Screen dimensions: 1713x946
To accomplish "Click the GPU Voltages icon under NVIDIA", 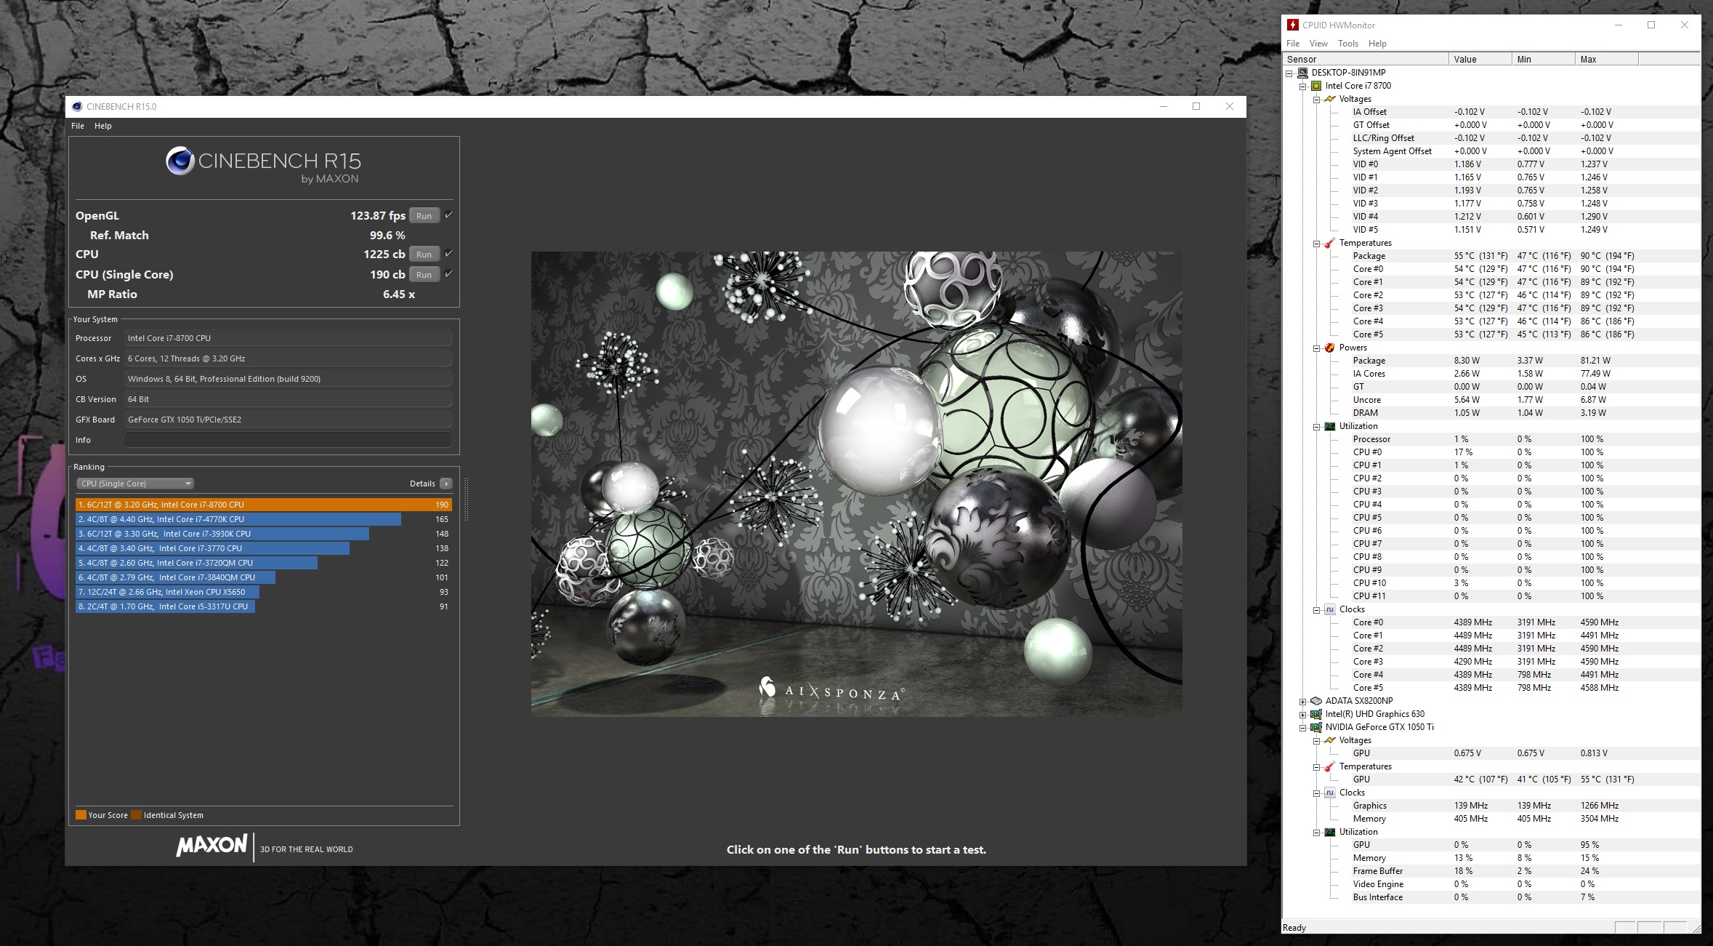I will pyautogui.click(x=1330, y=740).
